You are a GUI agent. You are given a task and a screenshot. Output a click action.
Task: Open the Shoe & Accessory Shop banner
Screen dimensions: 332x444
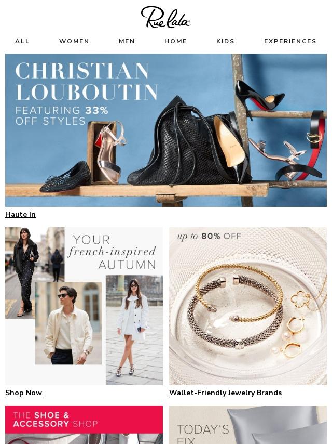coord(84,425)
